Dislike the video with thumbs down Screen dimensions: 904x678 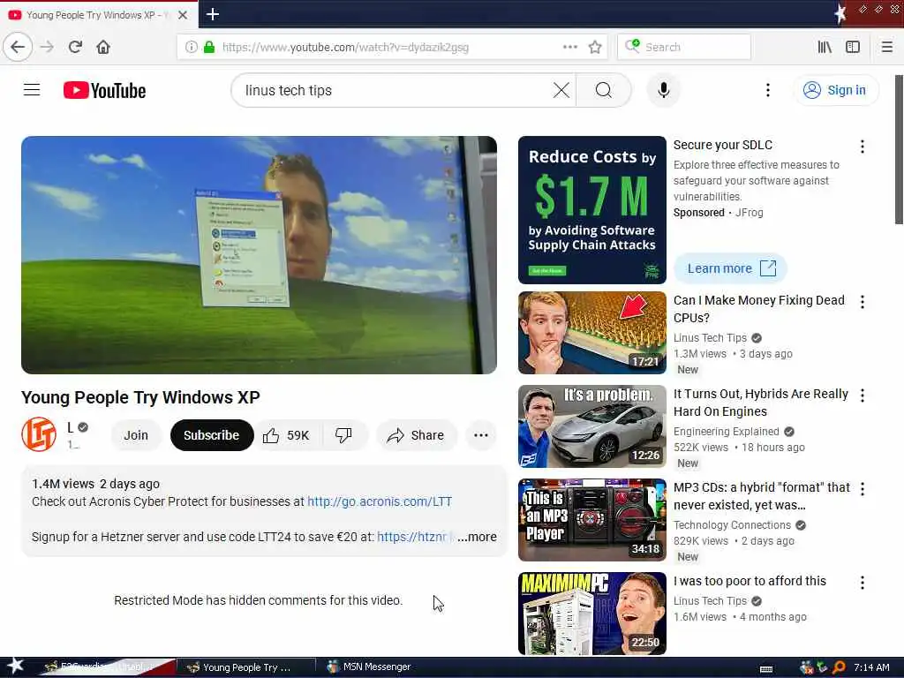[x=344, y=435]
